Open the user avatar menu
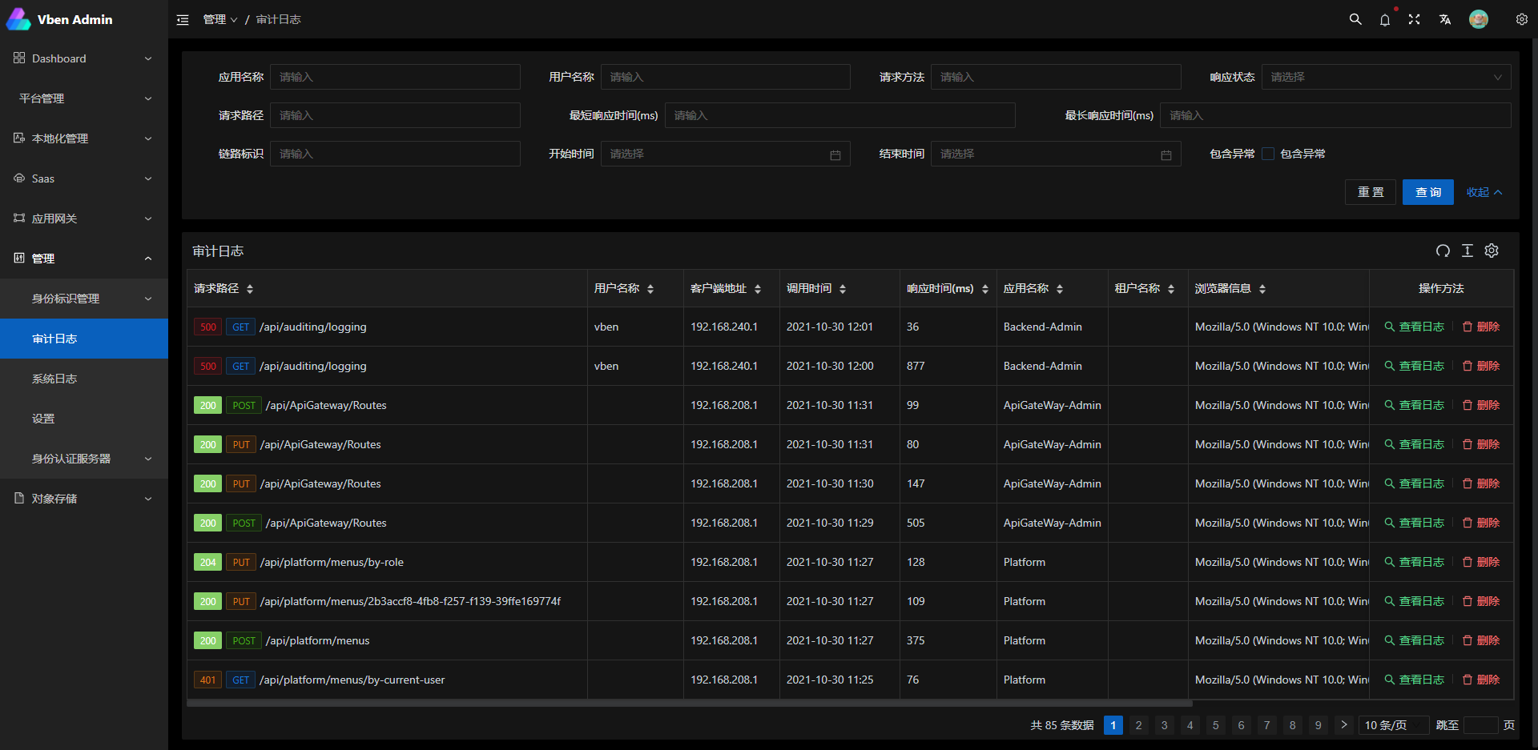 coord(1479,18)
